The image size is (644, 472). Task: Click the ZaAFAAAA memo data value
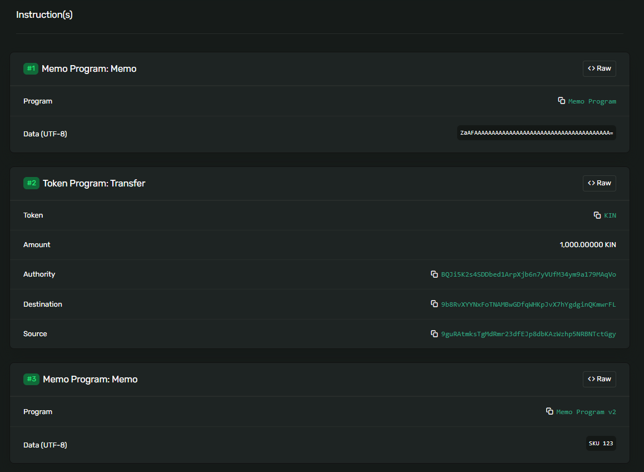[536, 133]
